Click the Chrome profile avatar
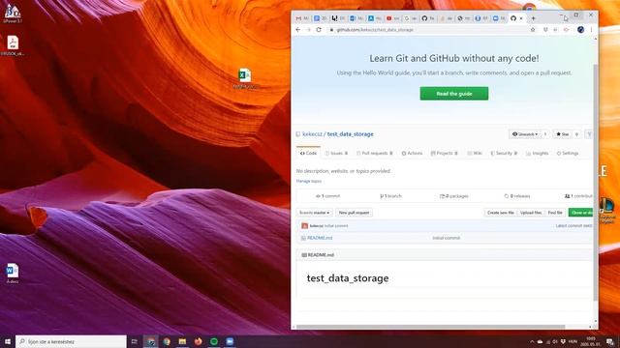The height and width of the screenshot is (348, 620). click(580, 30)
